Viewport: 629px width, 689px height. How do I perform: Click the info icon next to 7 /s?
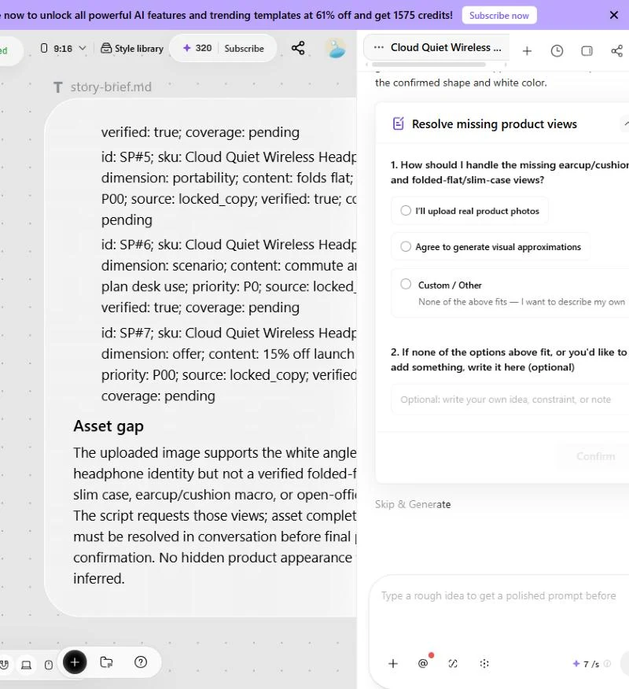click(x=608, y=664)
